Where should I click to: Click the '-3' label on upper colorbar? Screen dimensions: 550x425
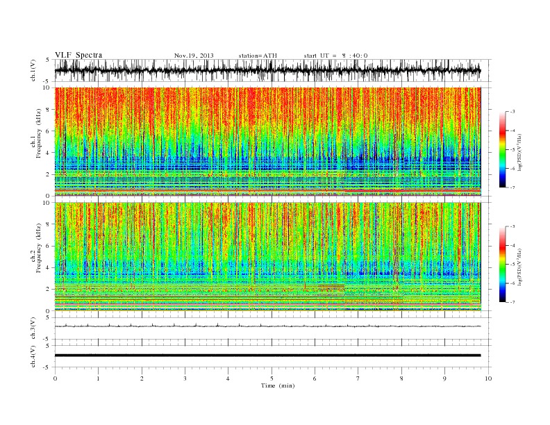coord(512,112)
